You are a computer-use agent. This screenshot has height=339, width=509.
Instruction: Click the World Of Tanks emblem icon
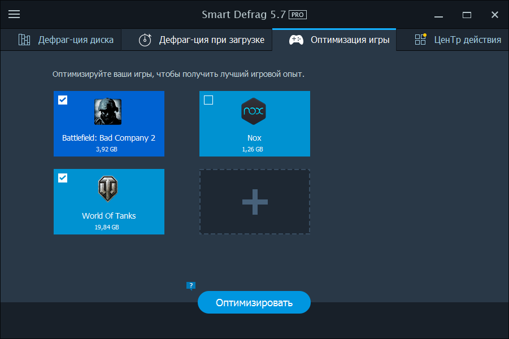coord(108,189)
